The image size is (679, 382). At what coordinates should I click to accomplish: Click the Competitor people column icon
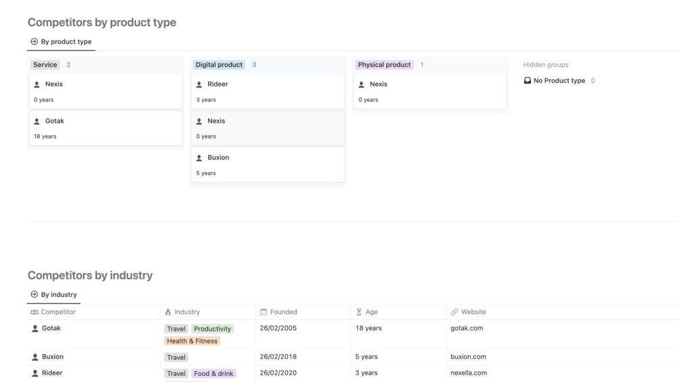click(34, 312)
